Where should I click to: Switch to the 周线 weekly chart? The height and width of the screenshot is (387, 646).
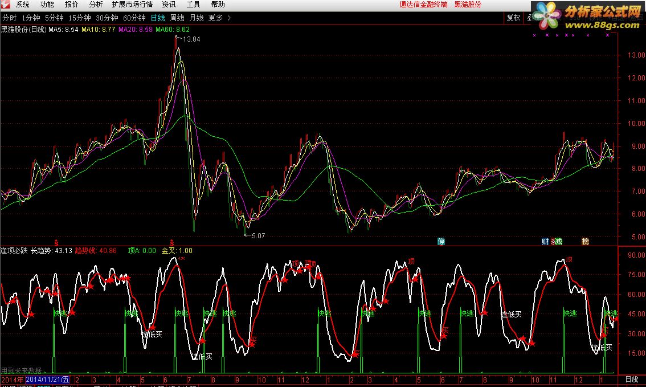pos(177,18)
